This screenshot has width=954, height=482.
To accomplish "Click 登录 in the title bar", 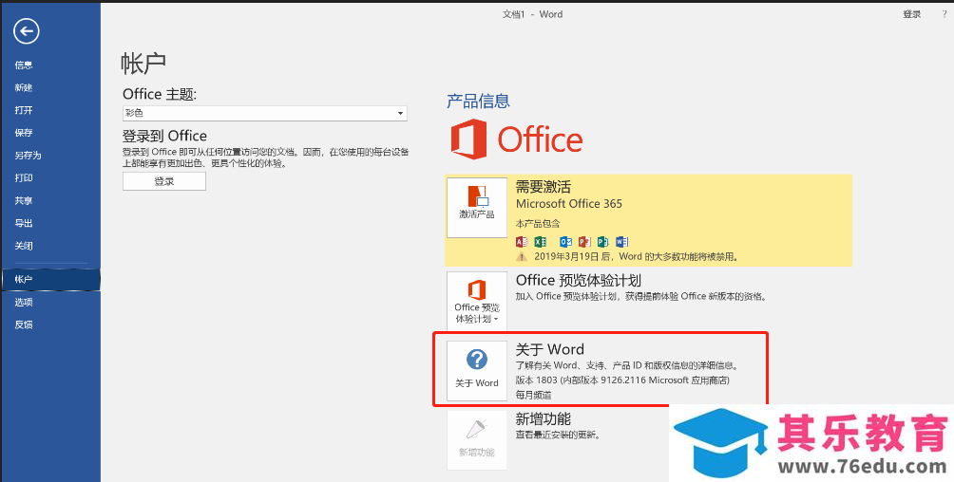I will (x=911, y=14).
